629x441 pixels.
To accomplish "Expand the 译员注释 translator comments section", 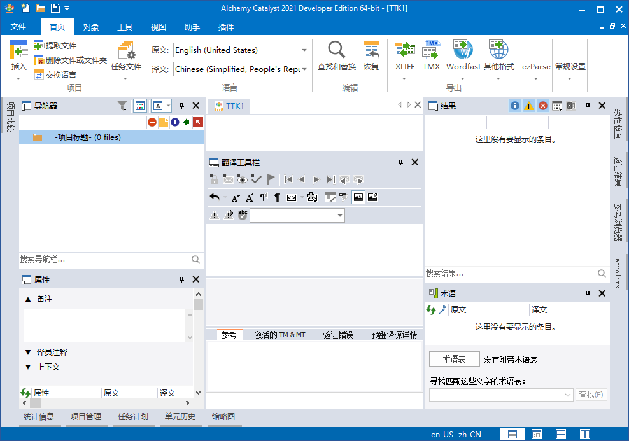I will click(28, 353).
